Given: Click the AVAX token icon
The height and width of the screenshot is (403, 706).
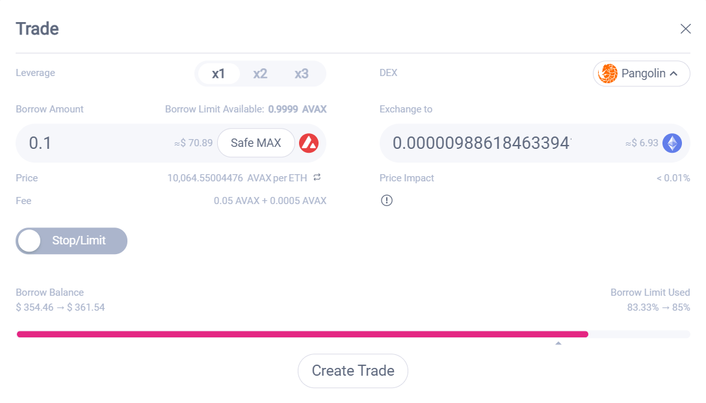Looking at the screenshot, I should [309, 143].
